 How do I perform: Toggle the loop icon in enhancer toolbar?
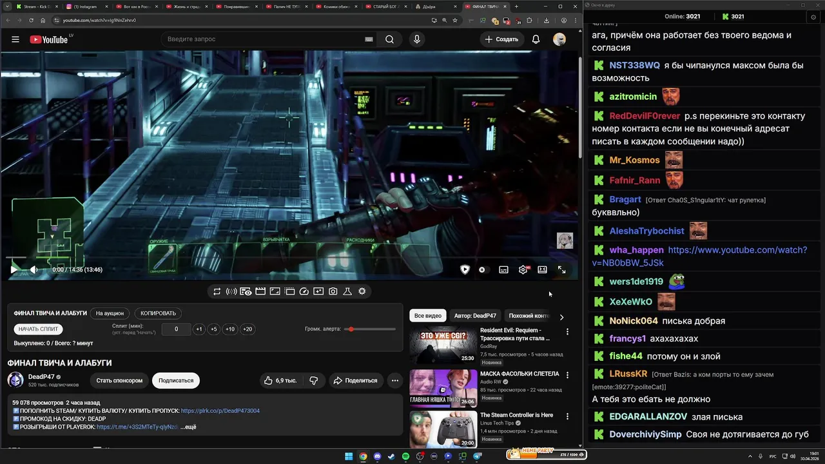click(x=217, y=291)
